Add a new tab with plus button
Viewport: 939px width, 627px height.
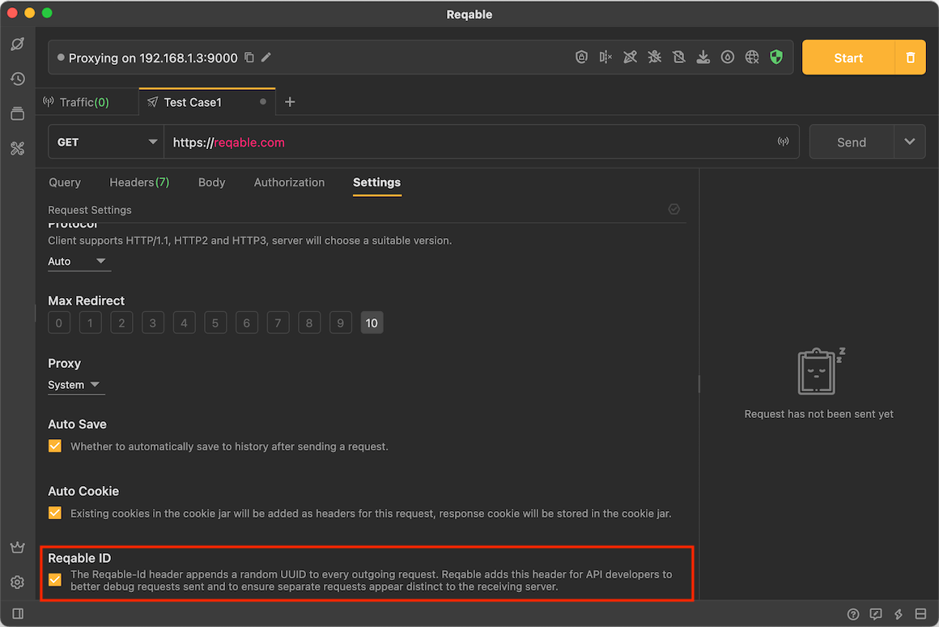pos(290,102)
